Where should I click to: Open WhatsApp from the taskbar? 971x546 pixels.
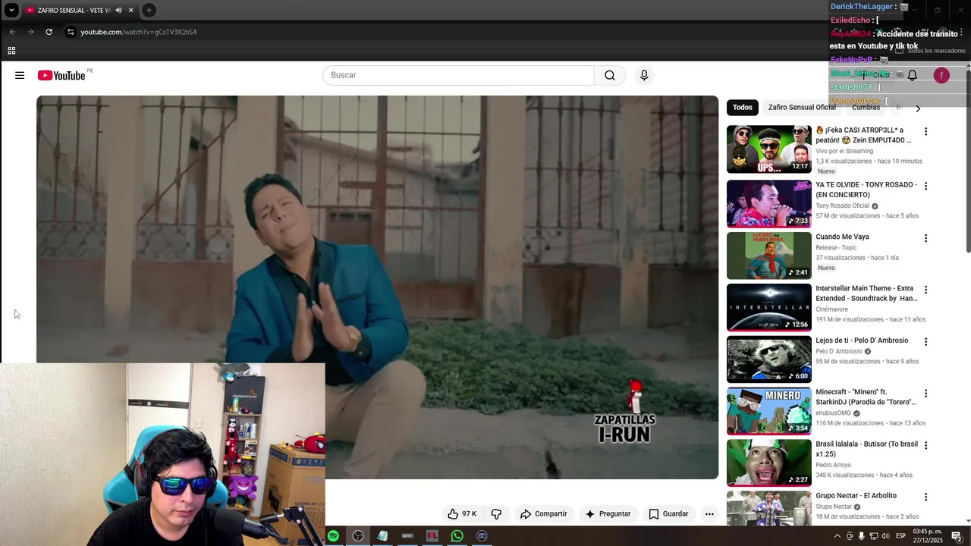[x=457, y=536]
